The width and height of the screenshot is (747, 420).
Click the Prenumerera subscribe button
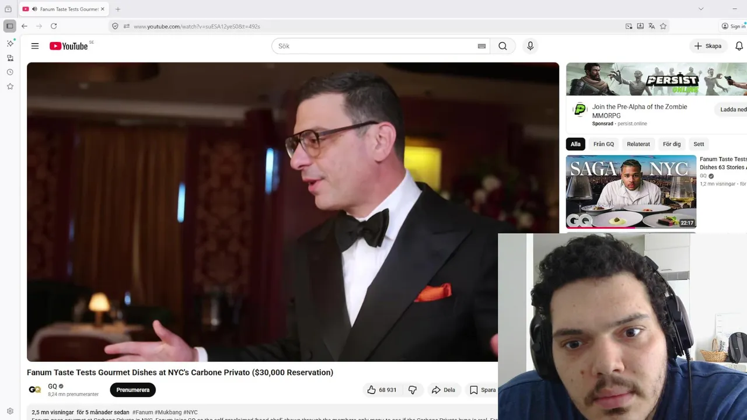point(133,390)
